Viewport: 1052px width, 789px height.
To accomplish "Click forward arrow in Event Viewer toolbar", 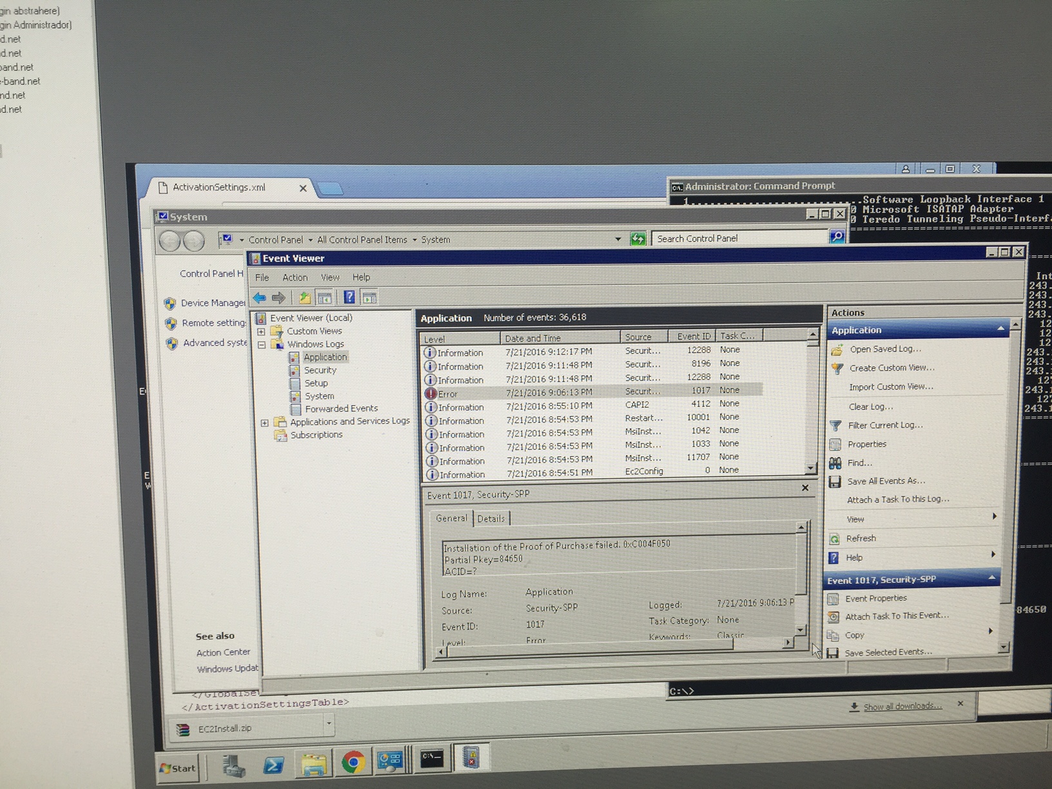I will coord(278,298).
